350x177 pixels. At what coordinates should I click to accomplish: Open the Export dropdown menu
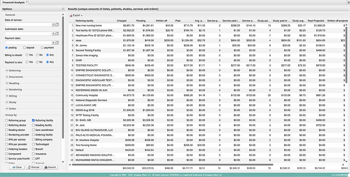coord(76,15)
